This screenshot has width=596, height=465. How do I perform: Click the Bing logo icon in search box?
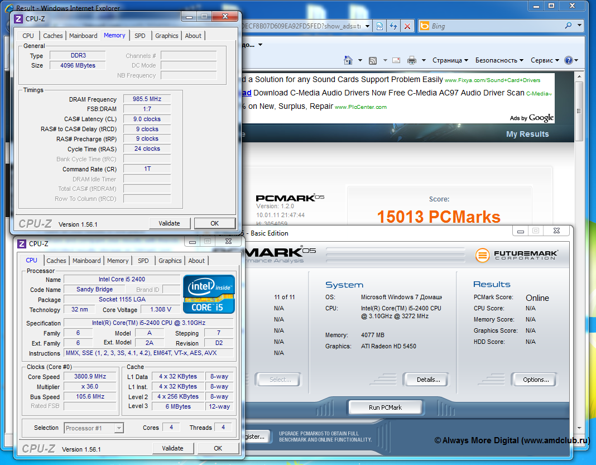[425, 26]
